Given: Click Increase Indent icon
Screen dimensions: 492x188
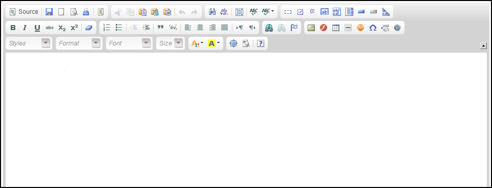Looking at the screenshot, I should point(146,28).
